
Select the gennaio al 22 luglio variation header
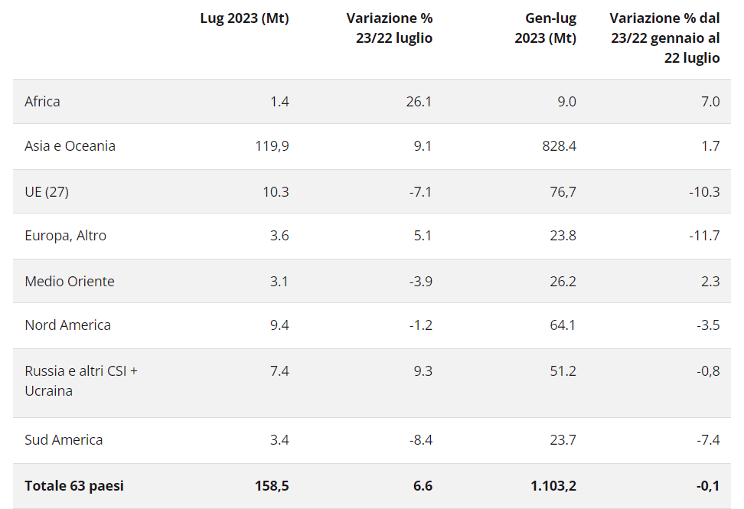pos(664,38)
